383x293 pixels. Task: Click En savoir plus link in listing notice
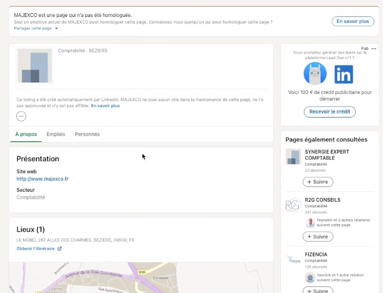click(x=105, y=106)
